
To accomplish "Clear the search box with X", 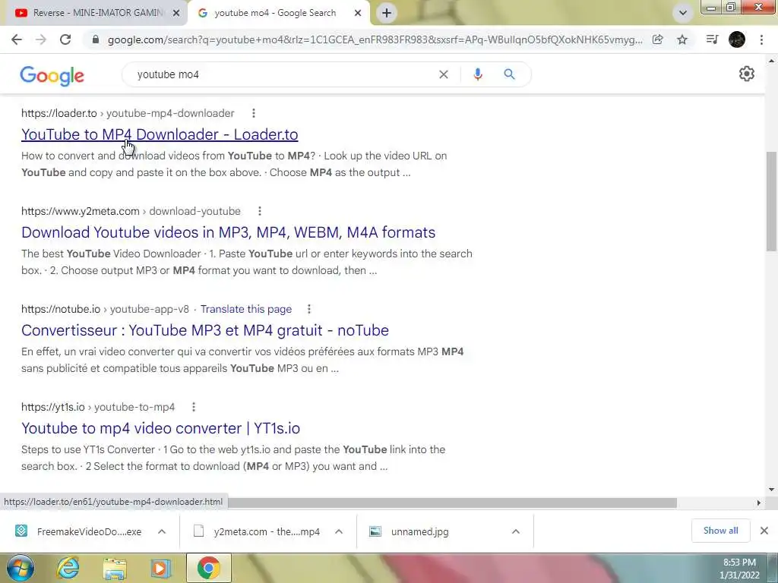I will pos(444,74).
